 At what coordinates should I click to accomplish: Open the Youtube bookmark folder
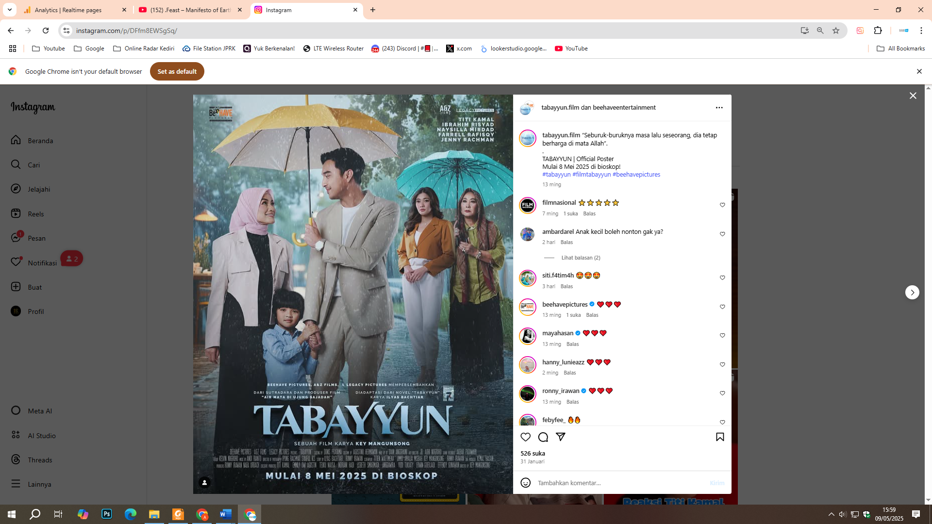pos(49,49)
